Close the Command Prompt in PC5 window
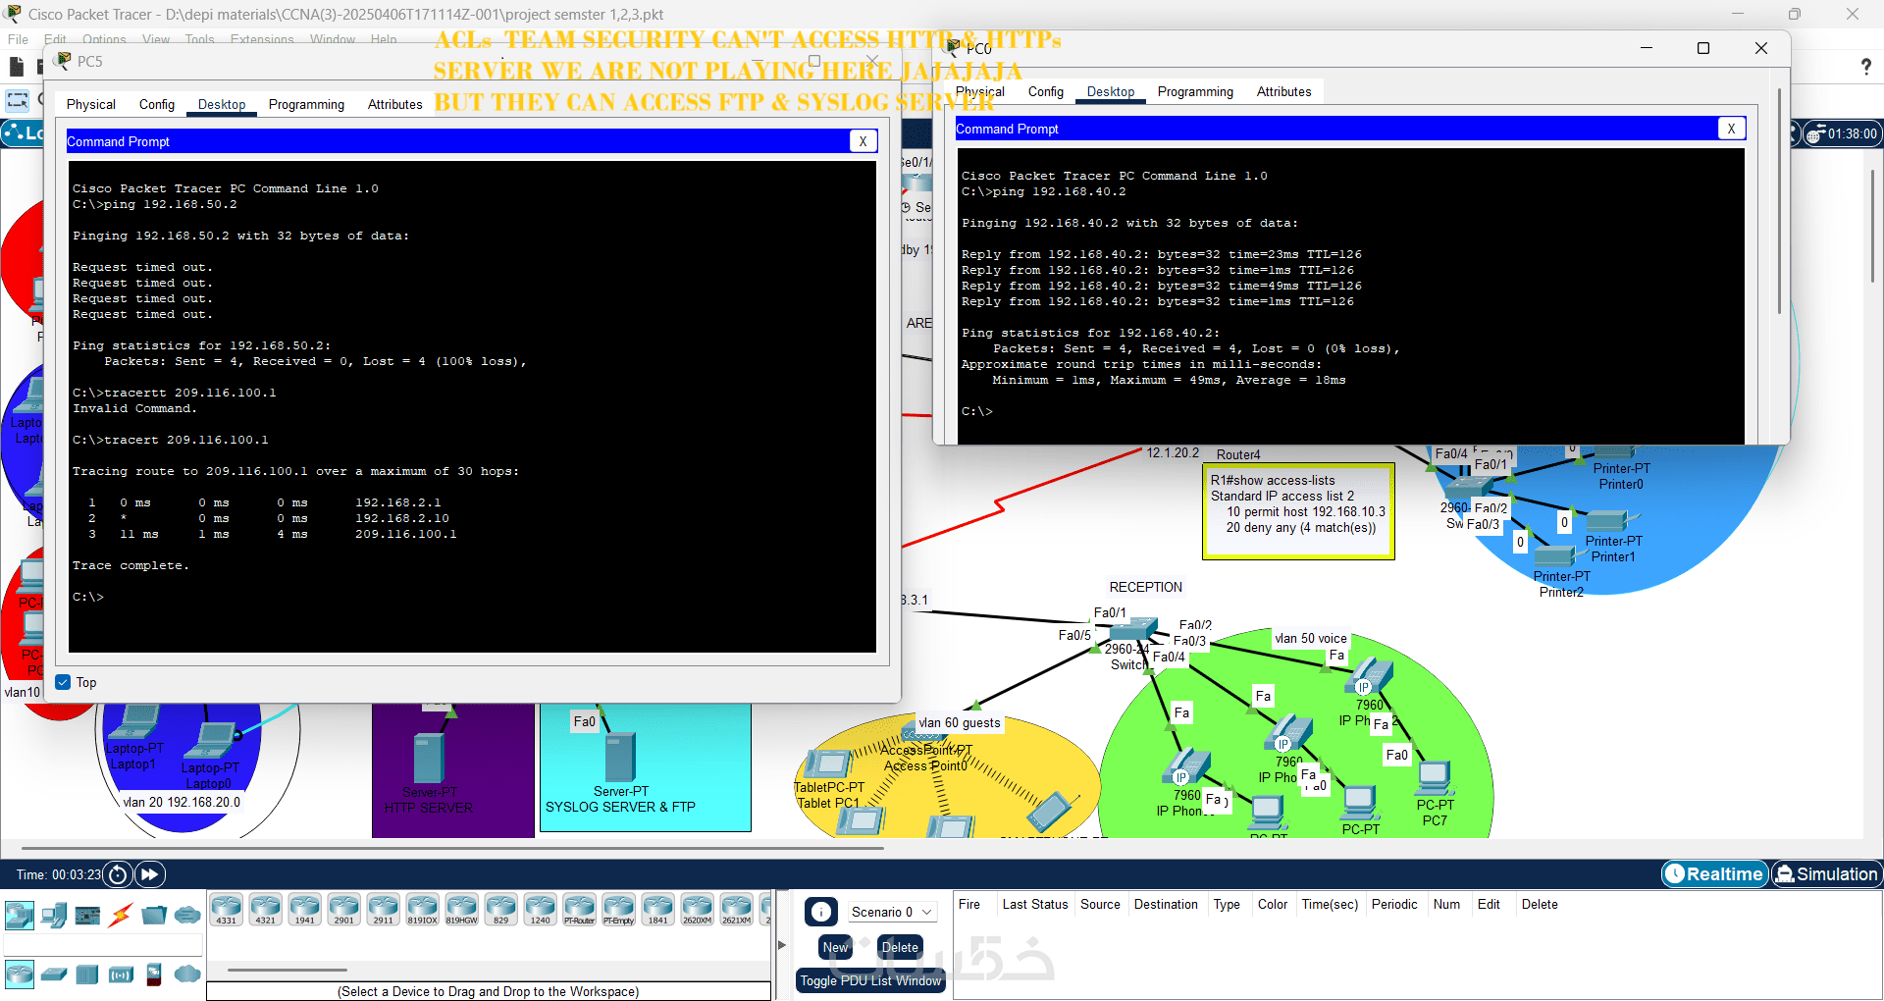Image resolution: width=1884 pixels, height=1001 pixels. (x=863, y=141)
